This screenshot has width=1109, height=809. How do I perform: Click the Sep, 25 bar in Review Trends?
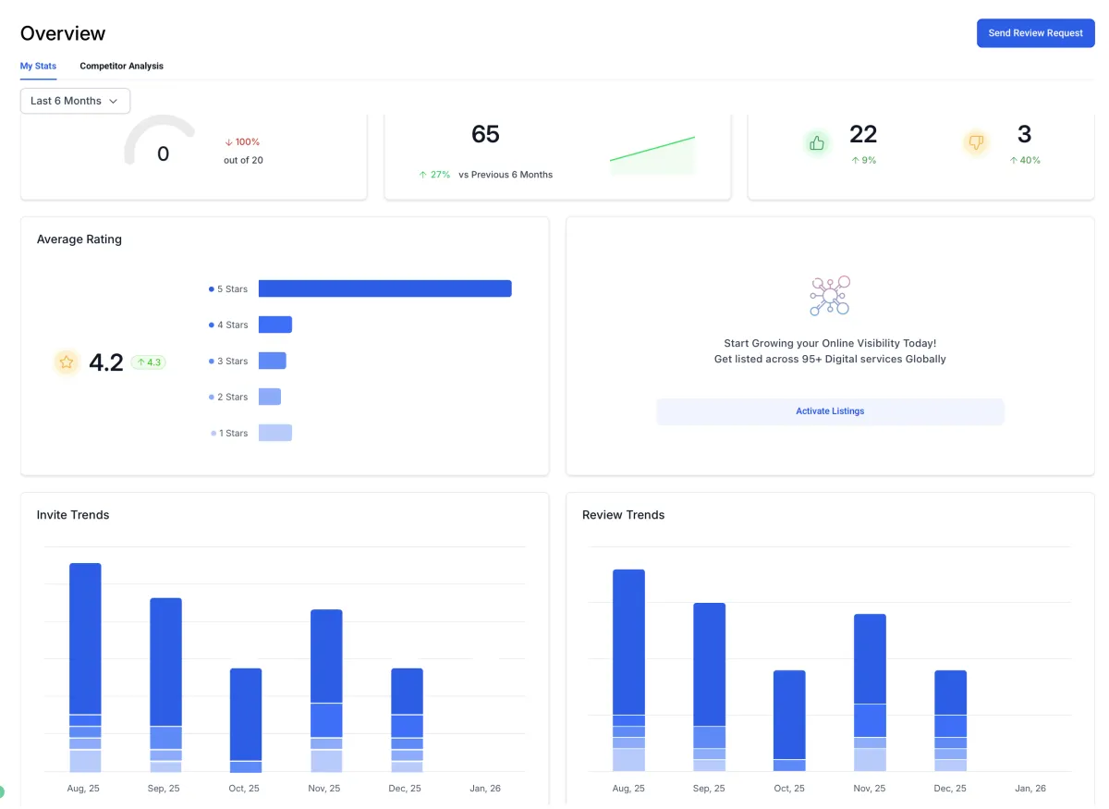[x=709, y=687]
